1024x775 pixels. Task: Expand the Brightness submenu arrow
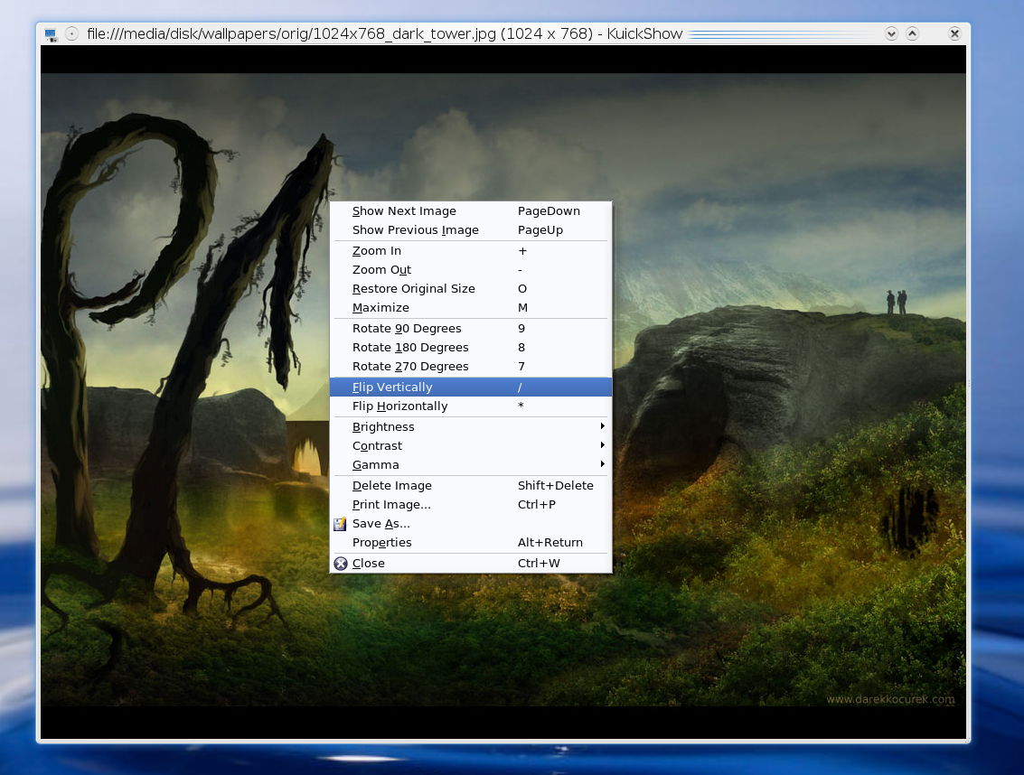[602, 426]
